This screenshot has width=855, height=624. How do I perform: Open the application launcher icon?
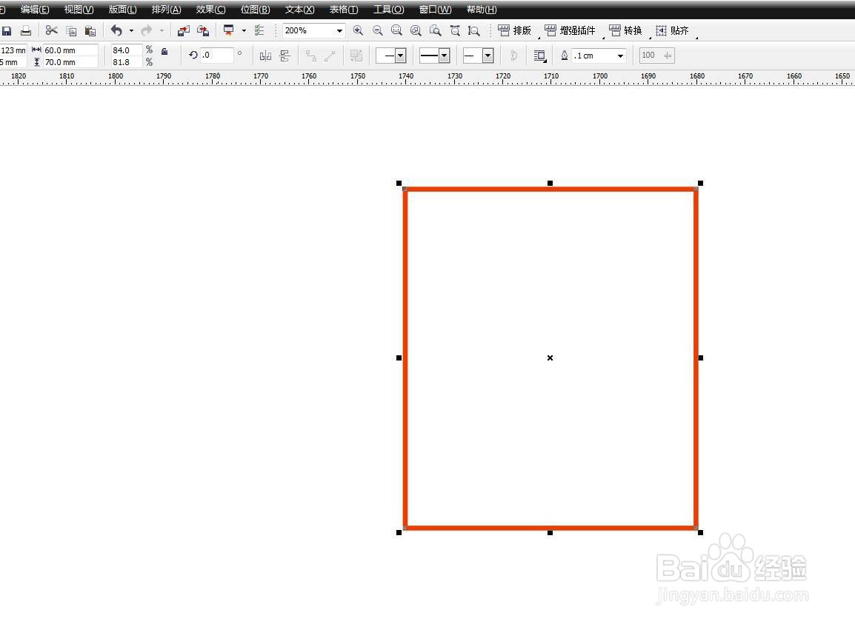tap(229, 30)
